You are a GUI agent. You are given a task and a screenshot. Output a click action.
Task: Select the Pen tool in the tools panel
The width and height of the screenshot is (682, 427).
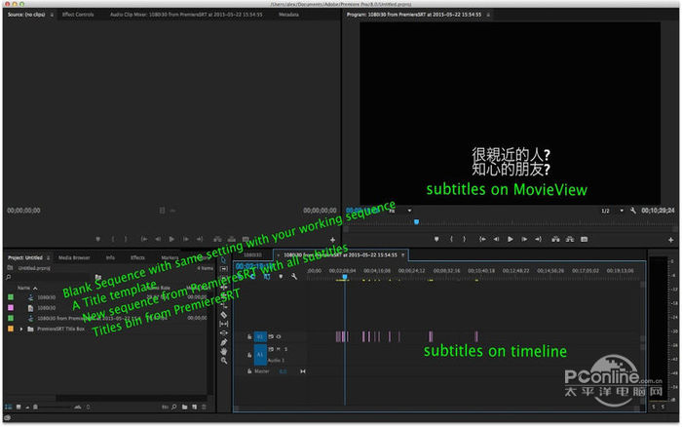coord(223,342)
